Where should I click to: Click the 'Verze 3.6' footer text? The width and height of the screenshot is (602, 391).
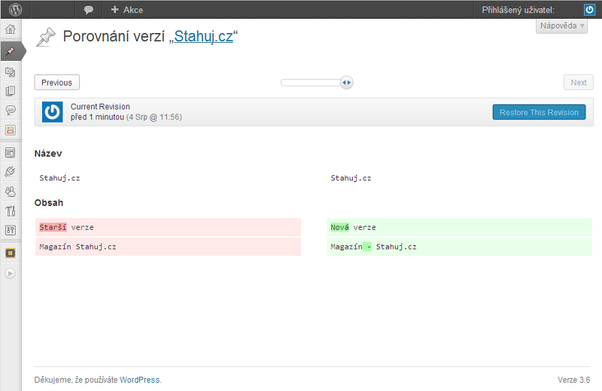point(573,380)
